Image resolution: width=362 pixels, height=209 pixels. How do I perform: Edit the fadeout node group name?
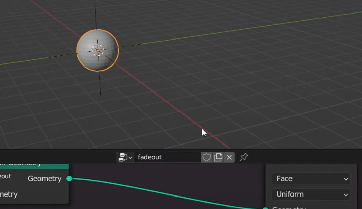click(x=167, y=157)
